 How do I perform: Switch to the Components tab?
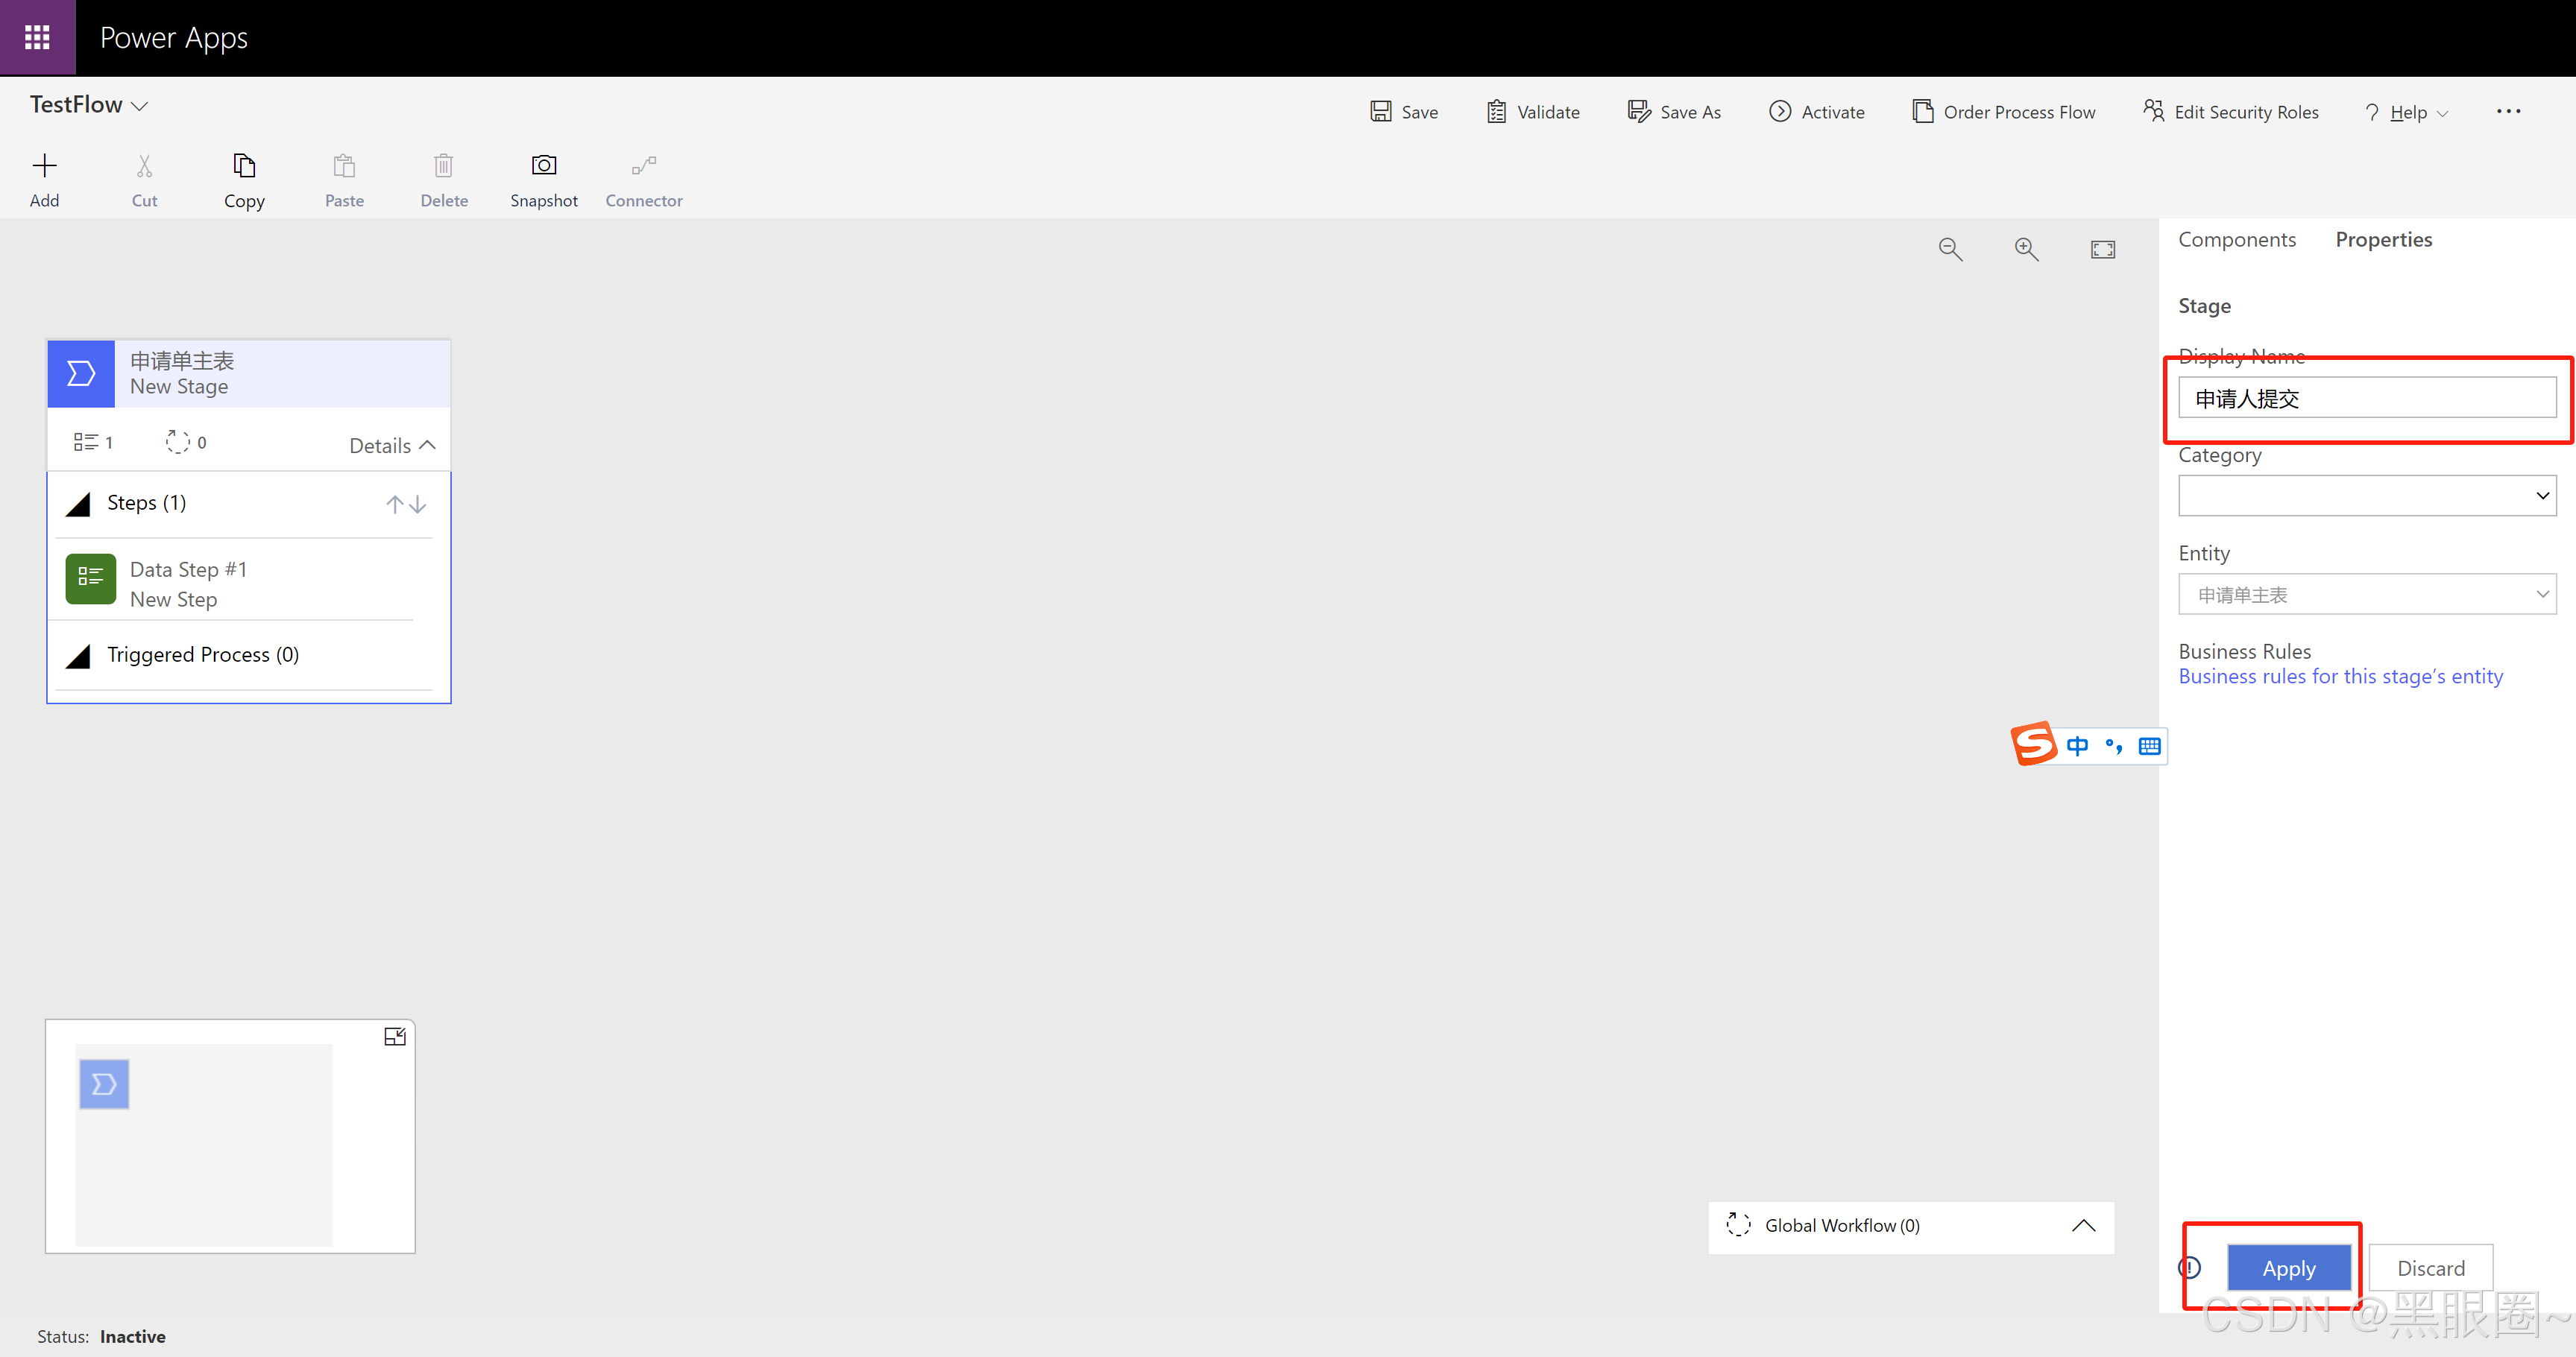[x=2236, y=240]
